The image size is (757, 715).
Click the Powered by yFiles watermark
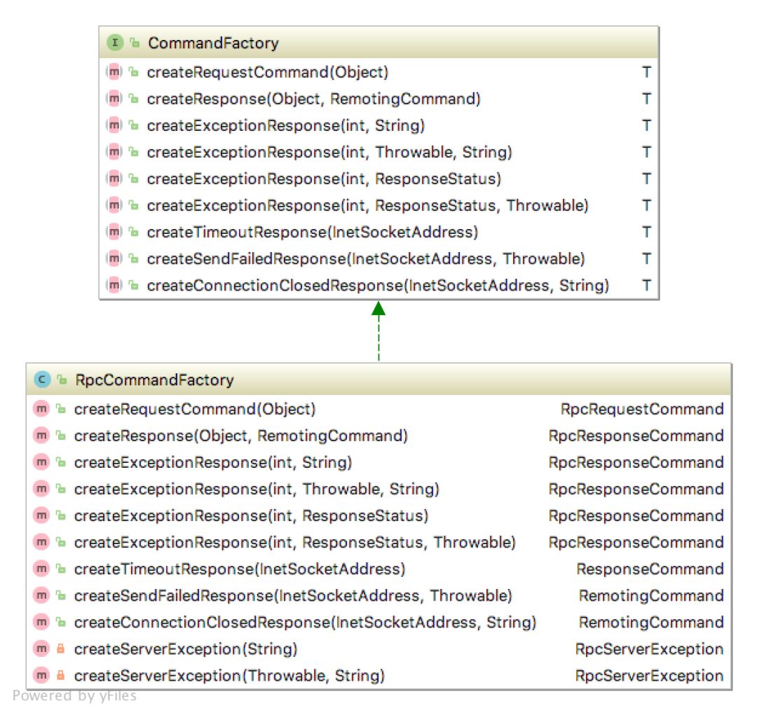pyautogui.click(x=74, y=695)
